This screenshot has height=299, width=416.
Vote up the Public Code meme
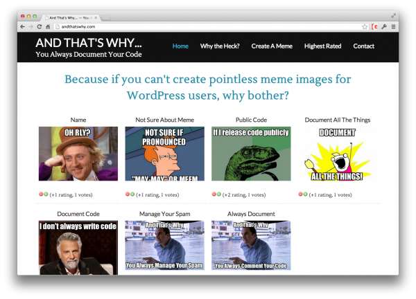point(219,194)
